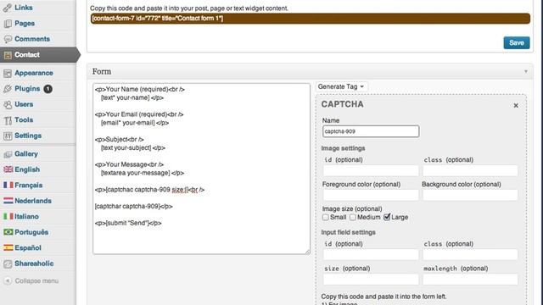Click the form textarea resize handle
The image size is (543, 305).
(307, 252)
